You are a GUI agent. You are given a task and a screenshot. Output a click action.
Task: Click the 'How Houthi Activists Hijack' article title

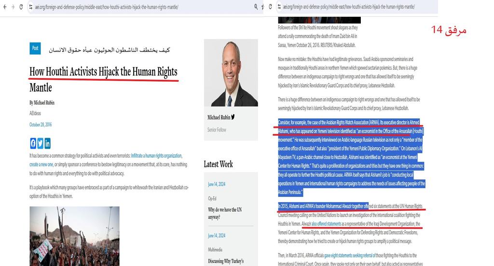[x=103, y=79]
